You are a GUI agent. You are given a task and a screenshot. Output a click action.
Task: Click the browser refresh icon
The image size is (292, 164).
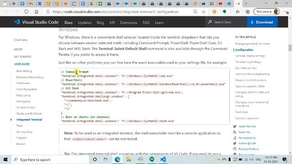tap(26, 11)
